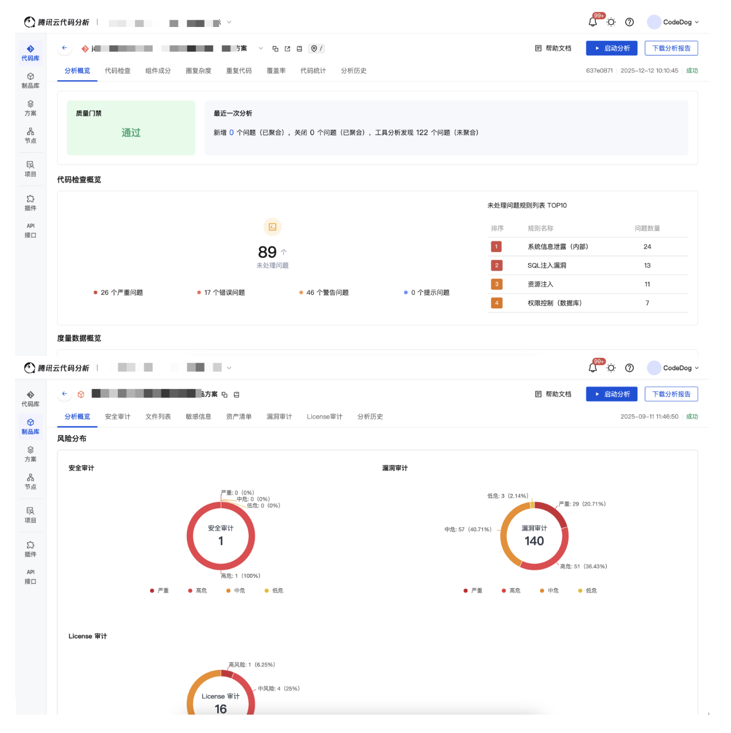
Task: Click the 89 未处理问题 count
Action: coord(267,252)
